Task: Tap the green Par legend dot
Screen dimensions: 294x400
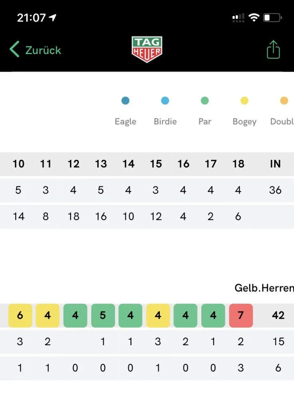Action: click(x=205, y=100)
